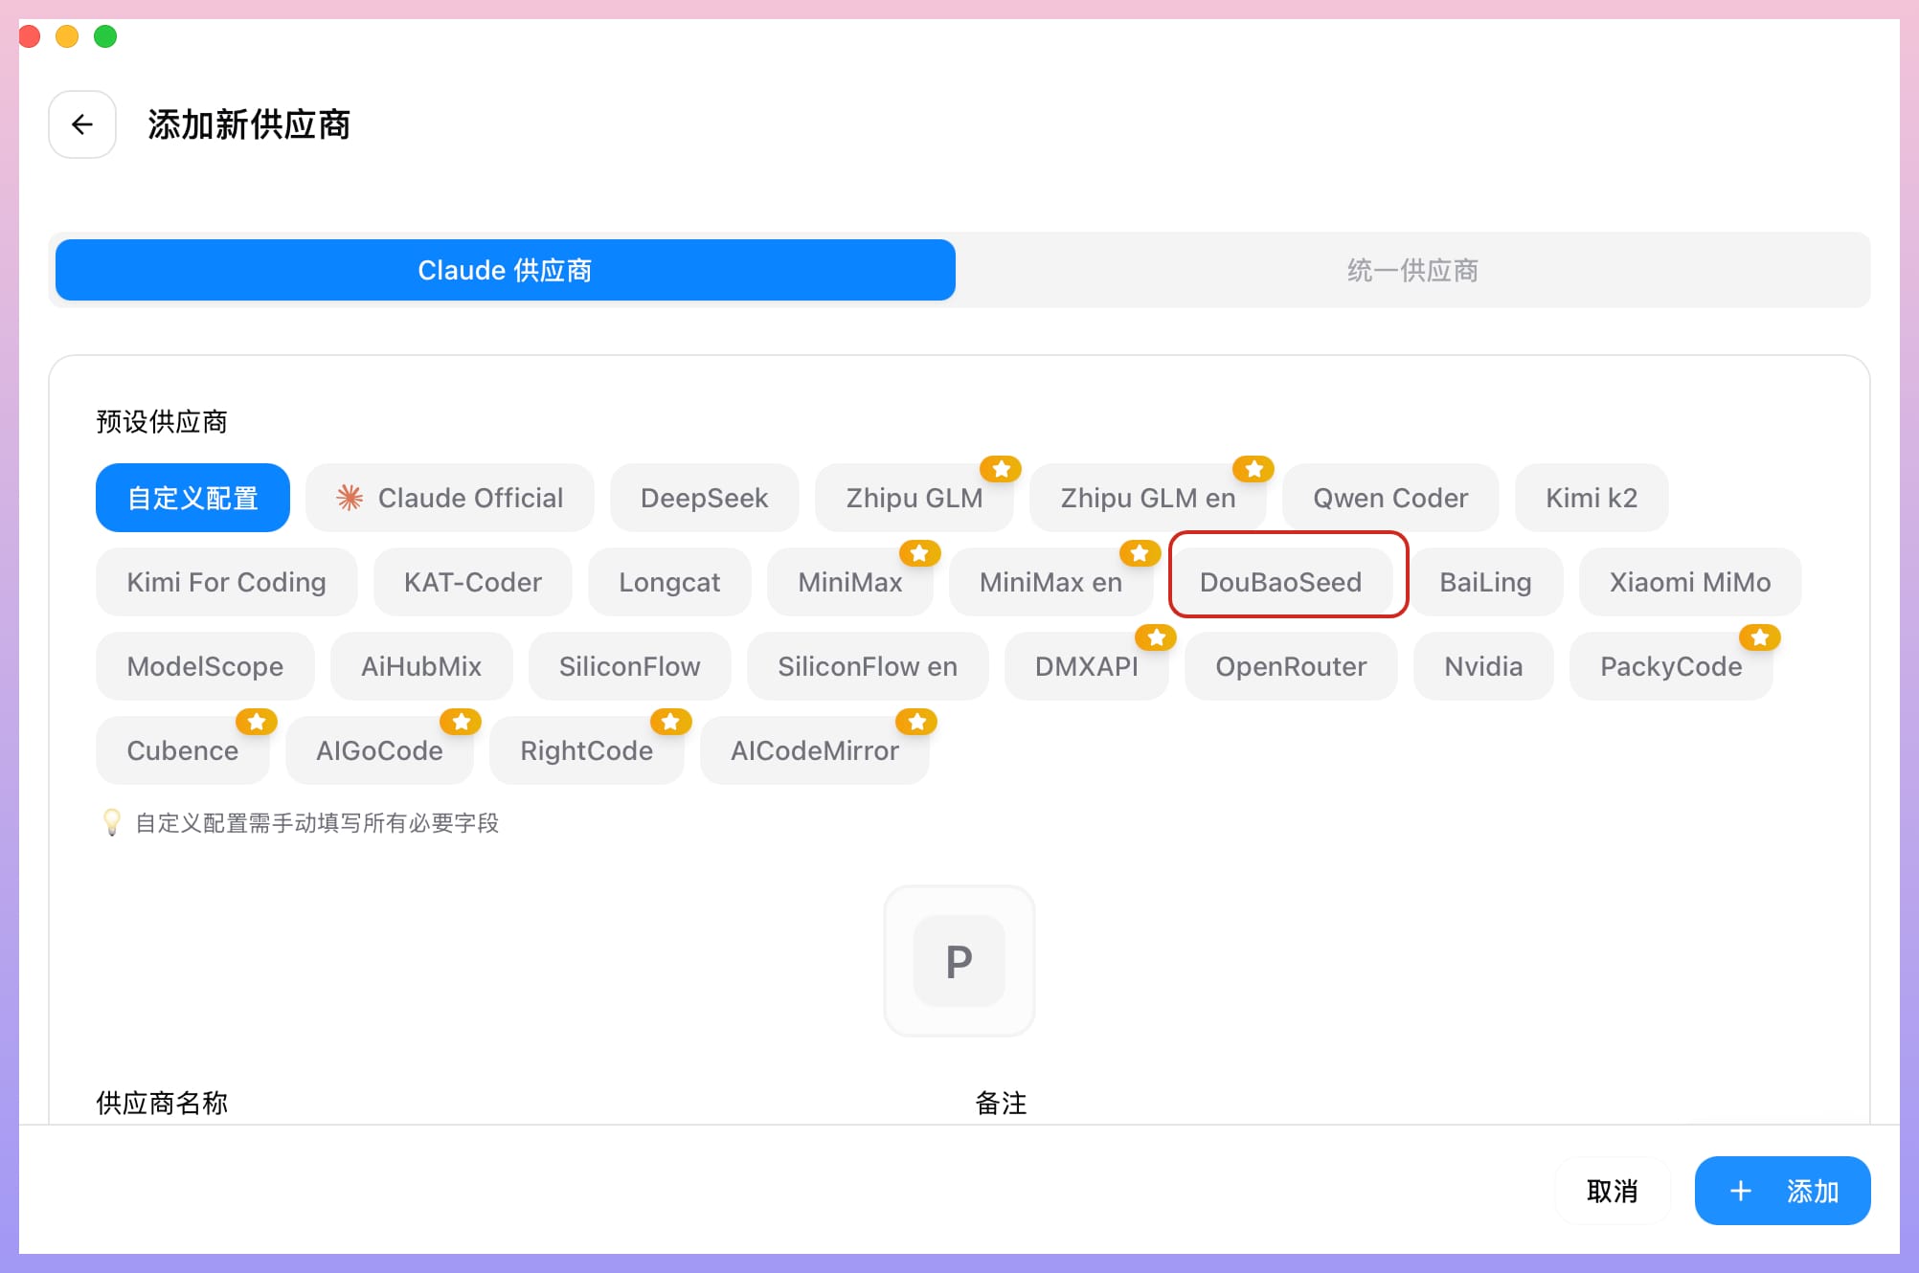The width and height of the screenshot is (1919, 1273).
Task: Select the BaiLing preset
Action: [1485, 582]
